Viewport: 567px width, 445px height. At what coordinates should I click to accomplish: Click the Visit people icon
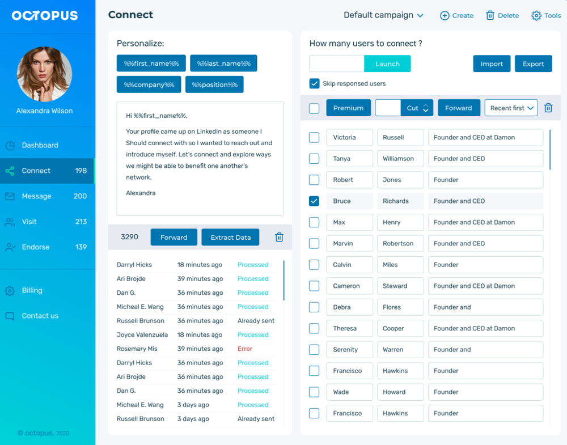tap(10, 222)
